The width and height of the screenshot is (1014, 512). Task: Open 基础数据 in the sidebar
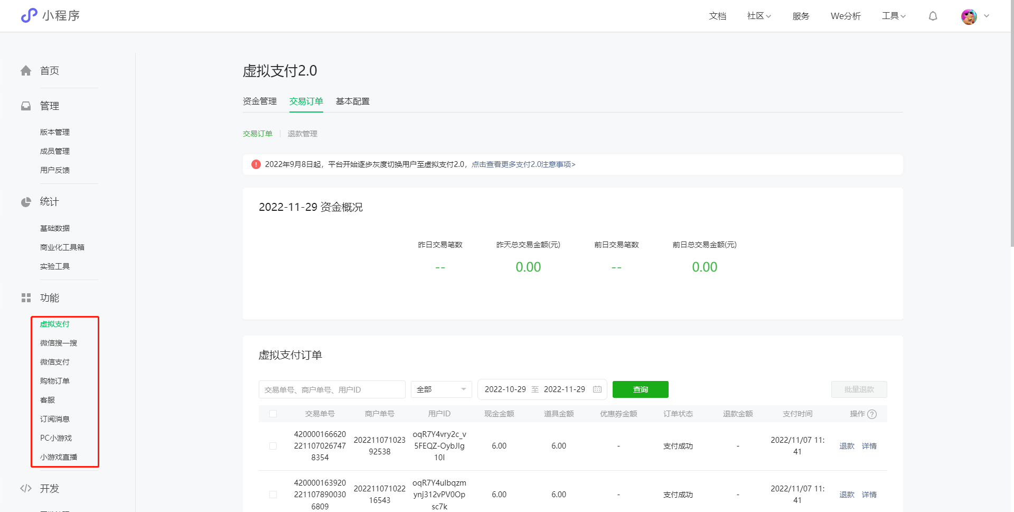coord(55,228)
